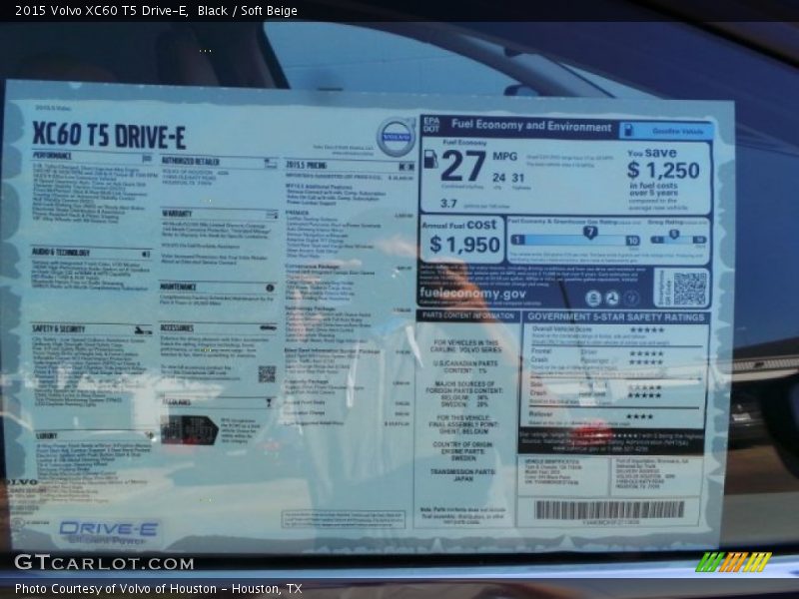Click the Rollover four-star rating row

592,415
